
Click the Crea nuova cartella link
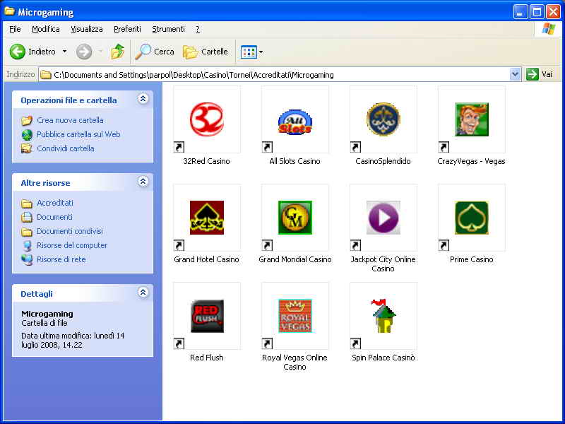pyautogui.click(x=70, y=120)
